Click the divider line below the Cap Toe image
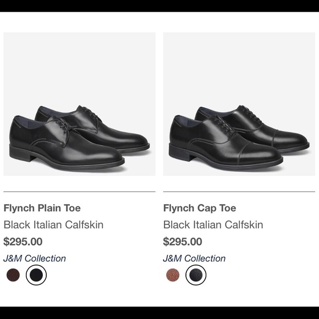The height and width of the screenshot is (319, 319). (239, 191)
